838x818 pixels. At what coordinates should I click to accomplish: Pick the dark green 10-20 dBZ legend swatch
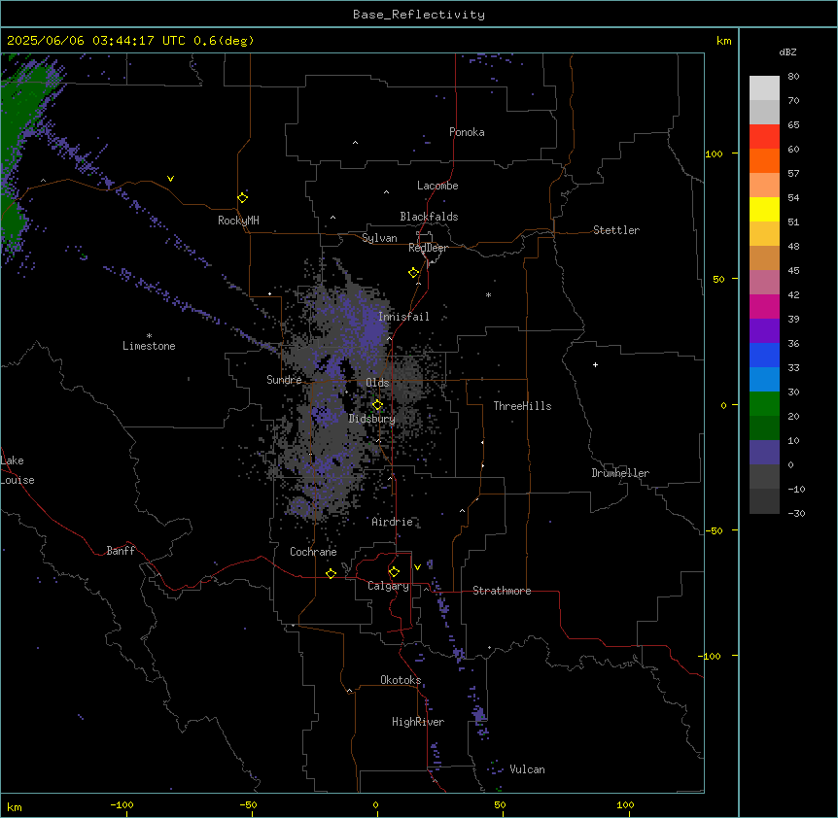(764, 428)
